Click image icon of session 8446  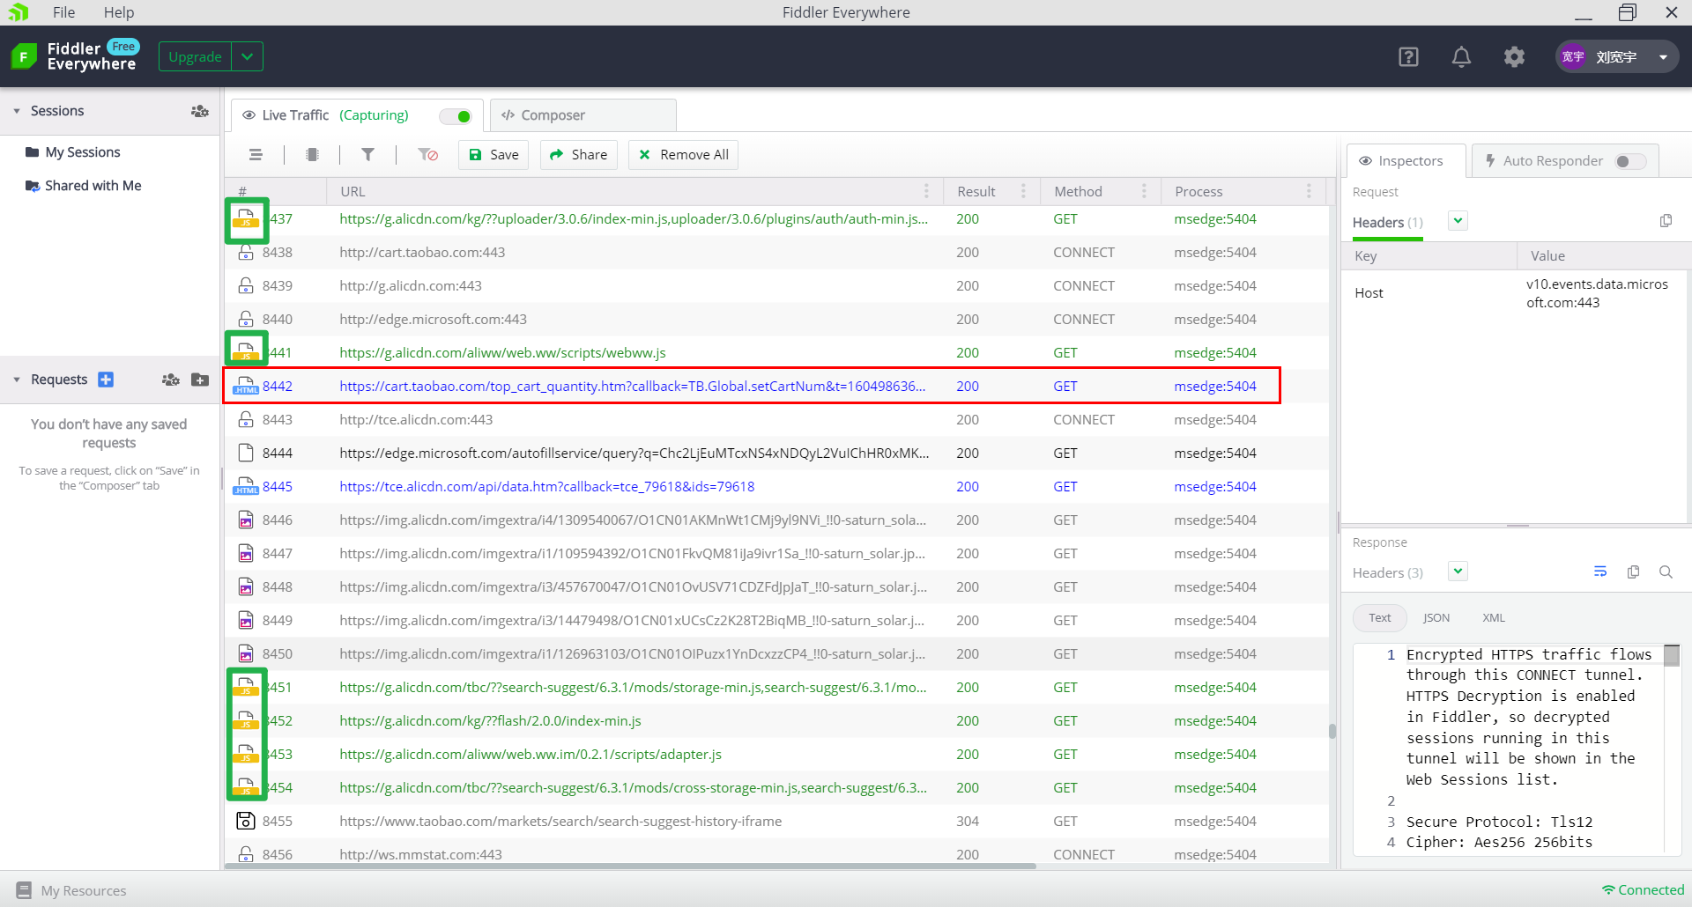pyautogui.click(x=246, y=520)
